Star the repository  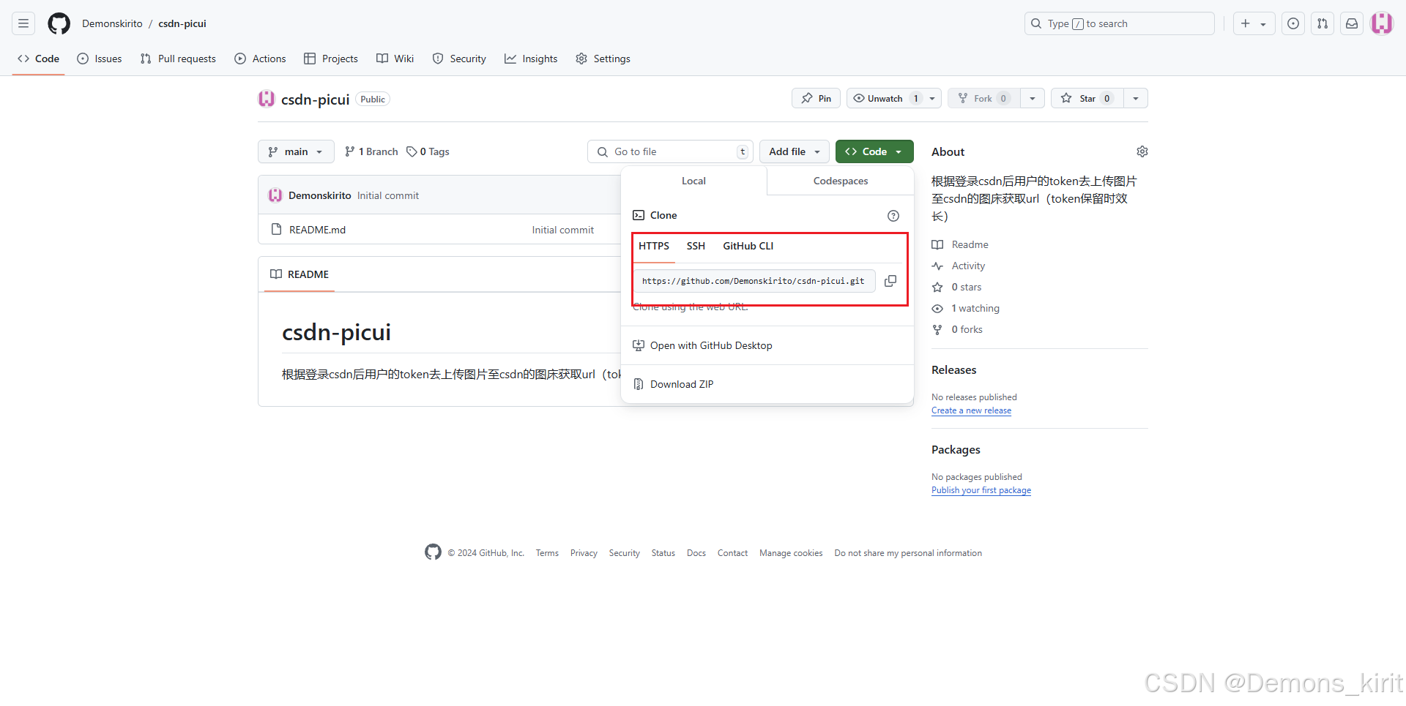[1087, 98]
